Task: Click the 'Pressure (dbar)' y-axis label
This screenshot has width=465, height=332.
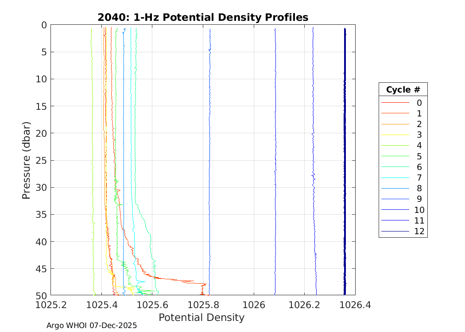Action: tap(27, 160)
